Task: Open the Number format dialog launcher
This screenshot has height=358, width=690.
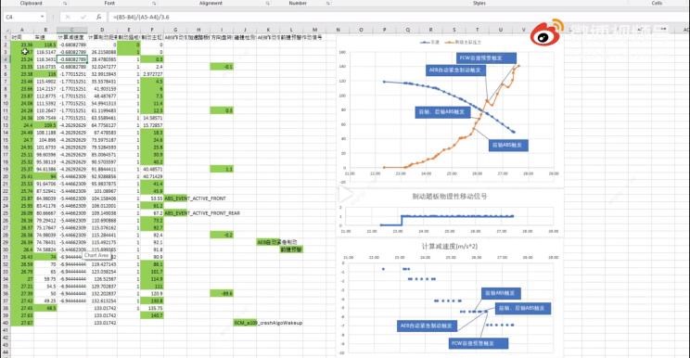Action: (327, 3)
